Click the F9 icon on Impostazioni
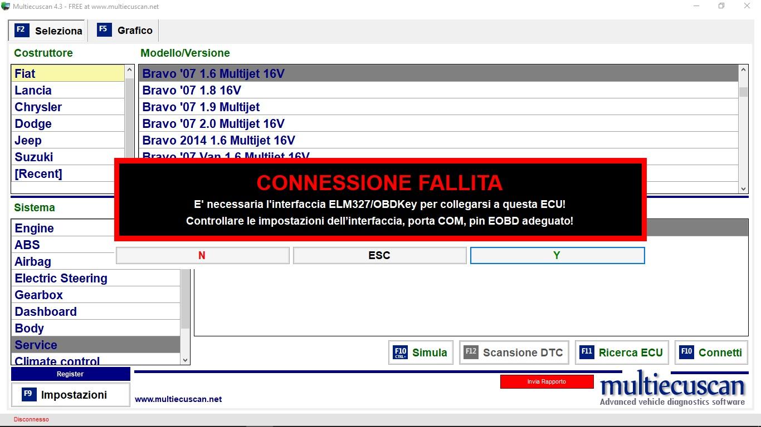 (29, 394)
